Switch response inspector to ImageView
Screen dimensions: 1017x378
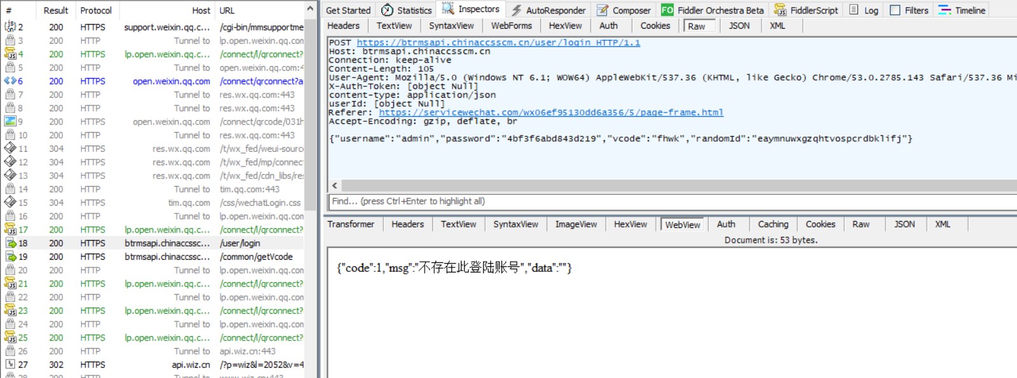click(576, 224)
